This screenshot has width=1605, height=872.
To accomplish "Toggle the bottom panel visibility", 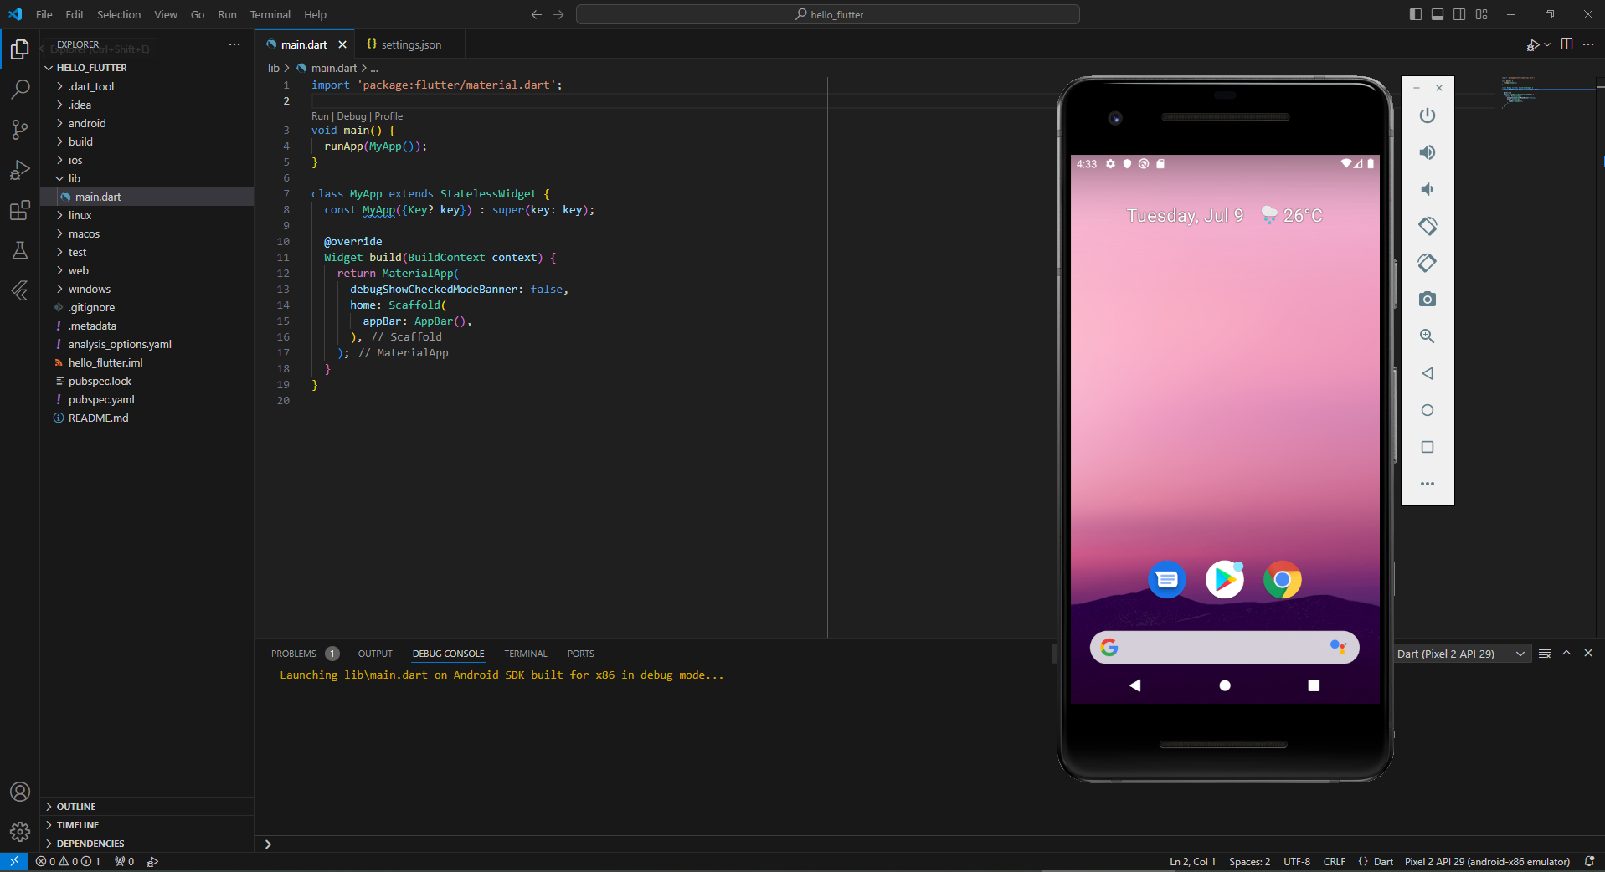I will coord(1438,14).
